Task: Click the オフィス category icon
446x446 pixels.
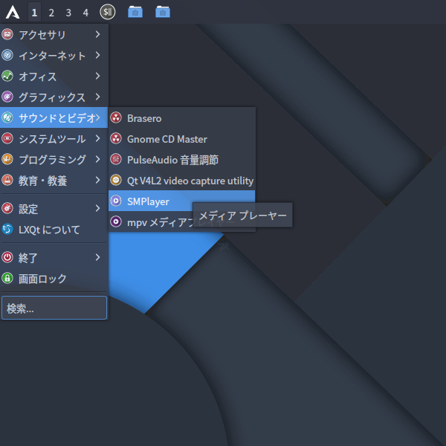Action: (7, 76)
